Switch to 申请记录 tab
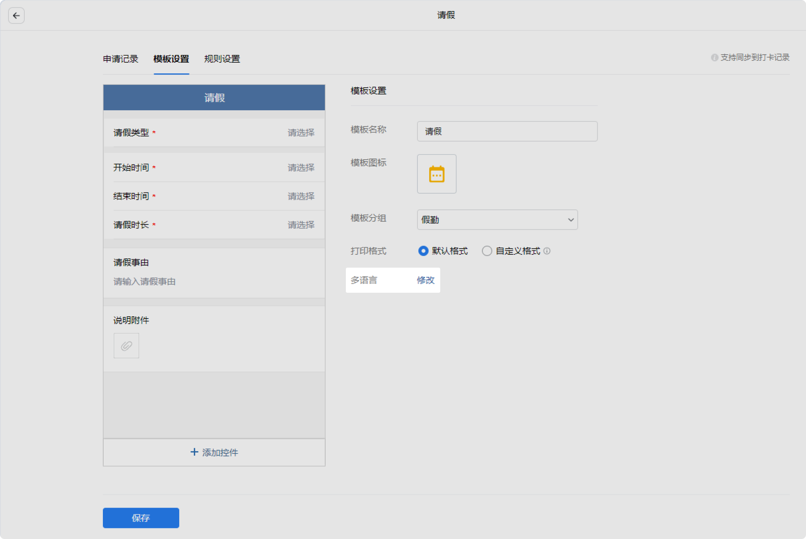The height and width of the screenshot is (539, 806). [x=121, y=59]
